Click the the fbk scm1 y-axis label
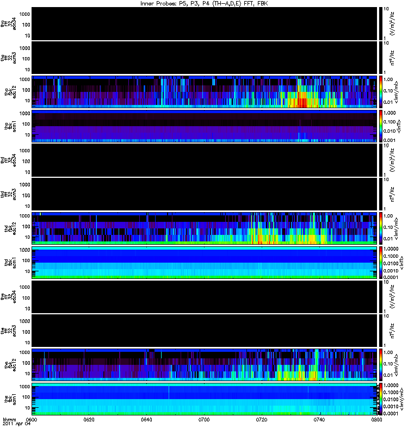408x435 pixels. (10, 399)
